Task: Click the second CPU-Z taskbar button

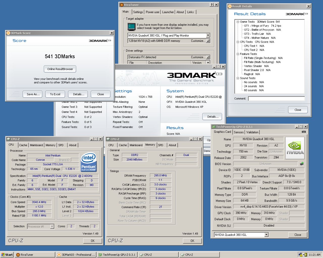Action: click(199, 255)
